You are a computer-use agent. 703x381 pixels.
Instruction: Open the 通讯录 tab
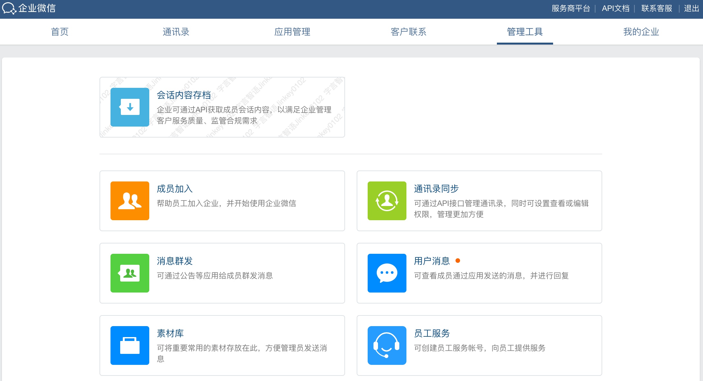click(176, 32)
